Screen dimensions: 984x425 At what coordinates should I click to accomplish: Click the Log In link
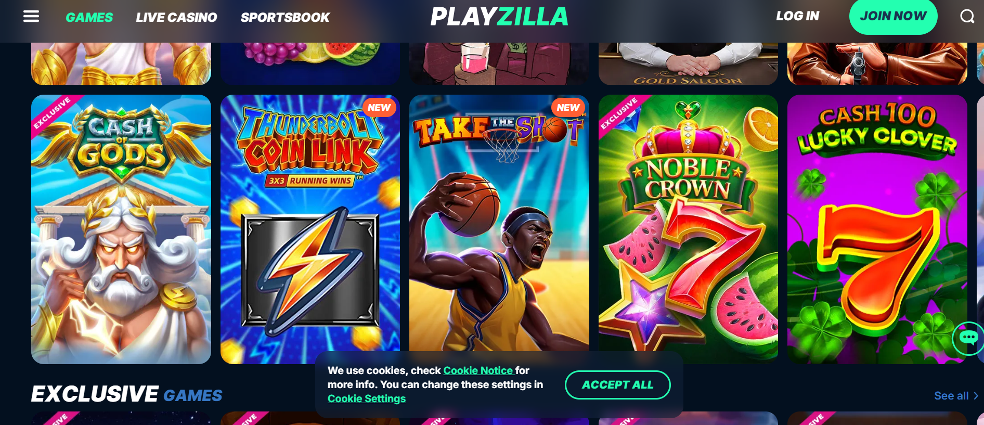coord(797,16)
